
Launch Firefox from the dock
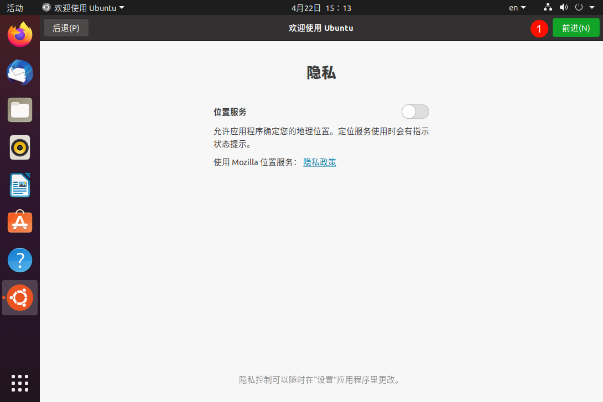click(20, 35)
